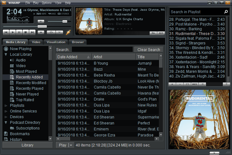Click the Winamp lightning bolt icon
232x155 pixels.
tap(68, 32)
